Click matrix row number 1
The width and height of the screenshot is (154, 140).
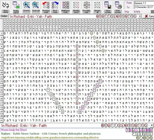coord(2,33)
